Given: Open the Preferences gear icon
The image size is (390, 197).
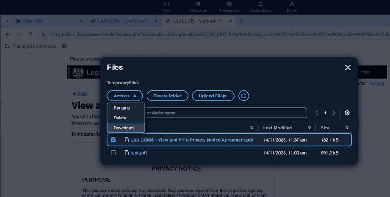Looking at the screenshot, I should click(229, 5).
